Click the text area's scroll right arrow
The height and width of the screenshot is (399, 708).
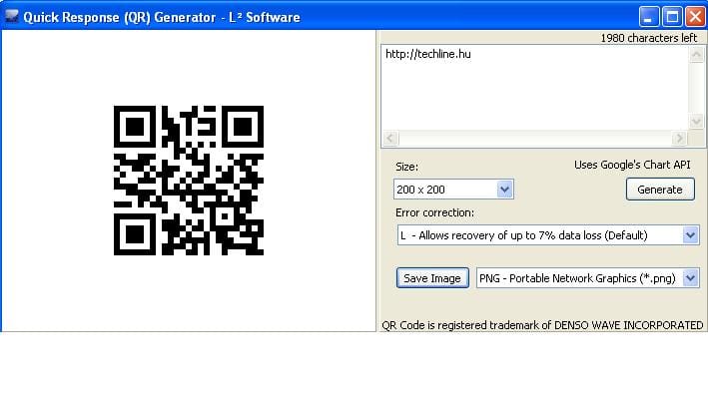[679, 138]
